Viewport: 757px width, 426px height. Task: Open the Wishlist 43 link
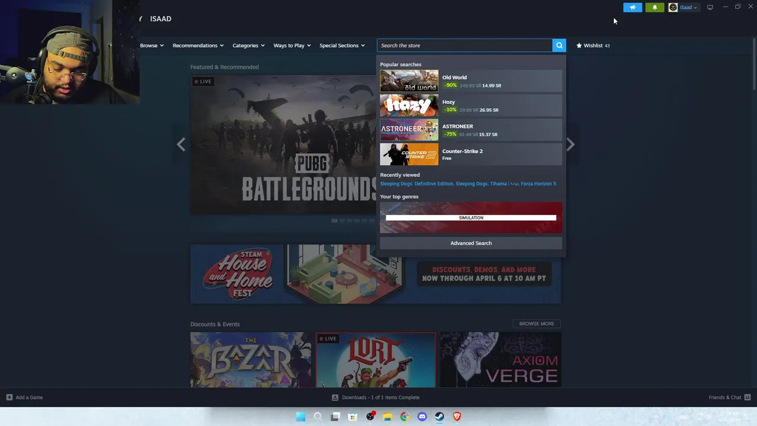tap(593, 46)
